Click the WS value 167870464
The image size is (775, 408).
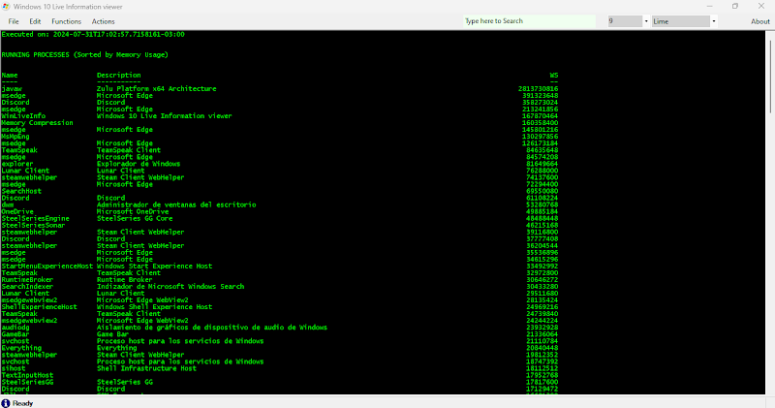pyautogui.click(x=540, y=116)
